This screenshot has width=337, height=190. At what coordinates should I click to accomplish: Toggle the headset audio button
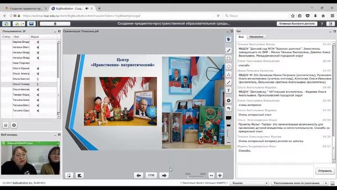pos(6,24)
